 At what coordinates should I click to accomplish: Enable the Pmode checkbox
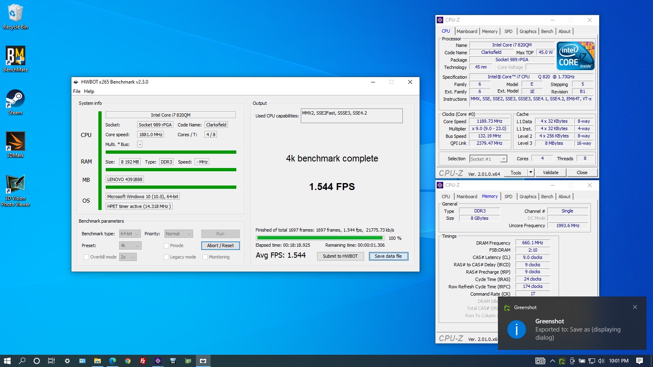[x=166, y=245]
